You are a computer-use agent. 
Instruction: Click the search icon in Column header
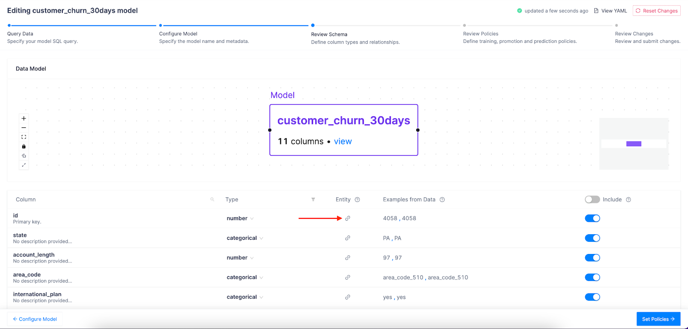(x=212, y=199)
